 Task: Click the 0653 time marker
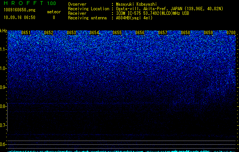71,33
